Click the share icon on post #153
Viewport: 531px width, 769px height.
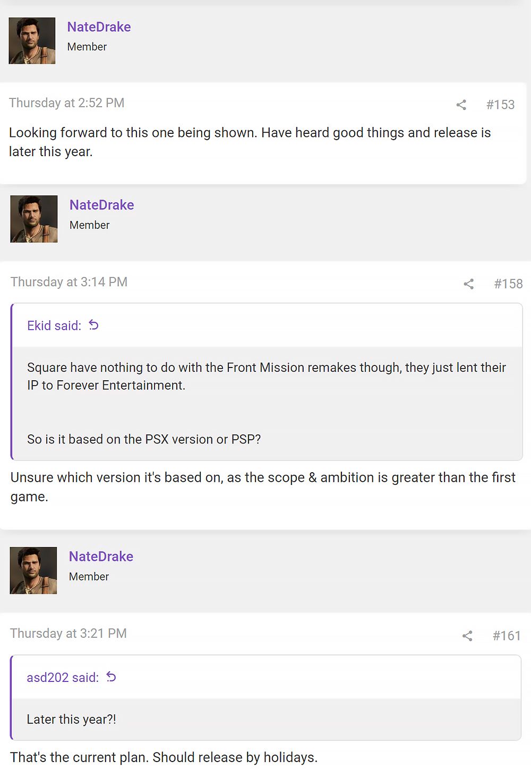coord(461,105)
